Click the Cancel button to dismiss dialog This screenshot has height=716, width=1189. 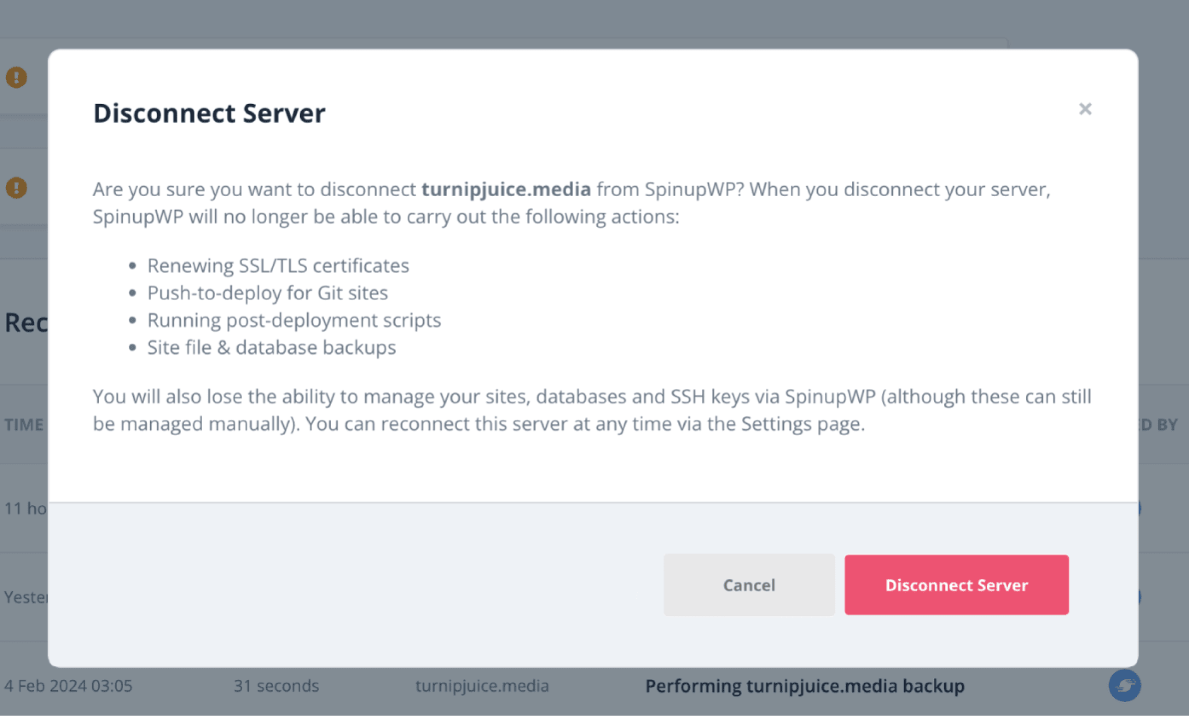pyautogui.click(x=748, y=584)
